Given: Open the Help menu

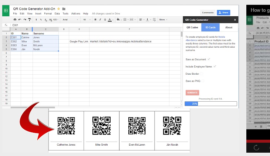Looking at the screenshot, I should coord(85,14).
